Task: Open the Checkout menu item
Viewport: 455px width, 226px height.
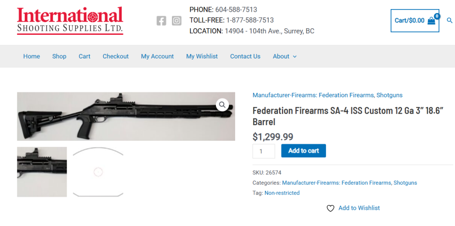Action: pyautogui.click(x=116, y=56)
